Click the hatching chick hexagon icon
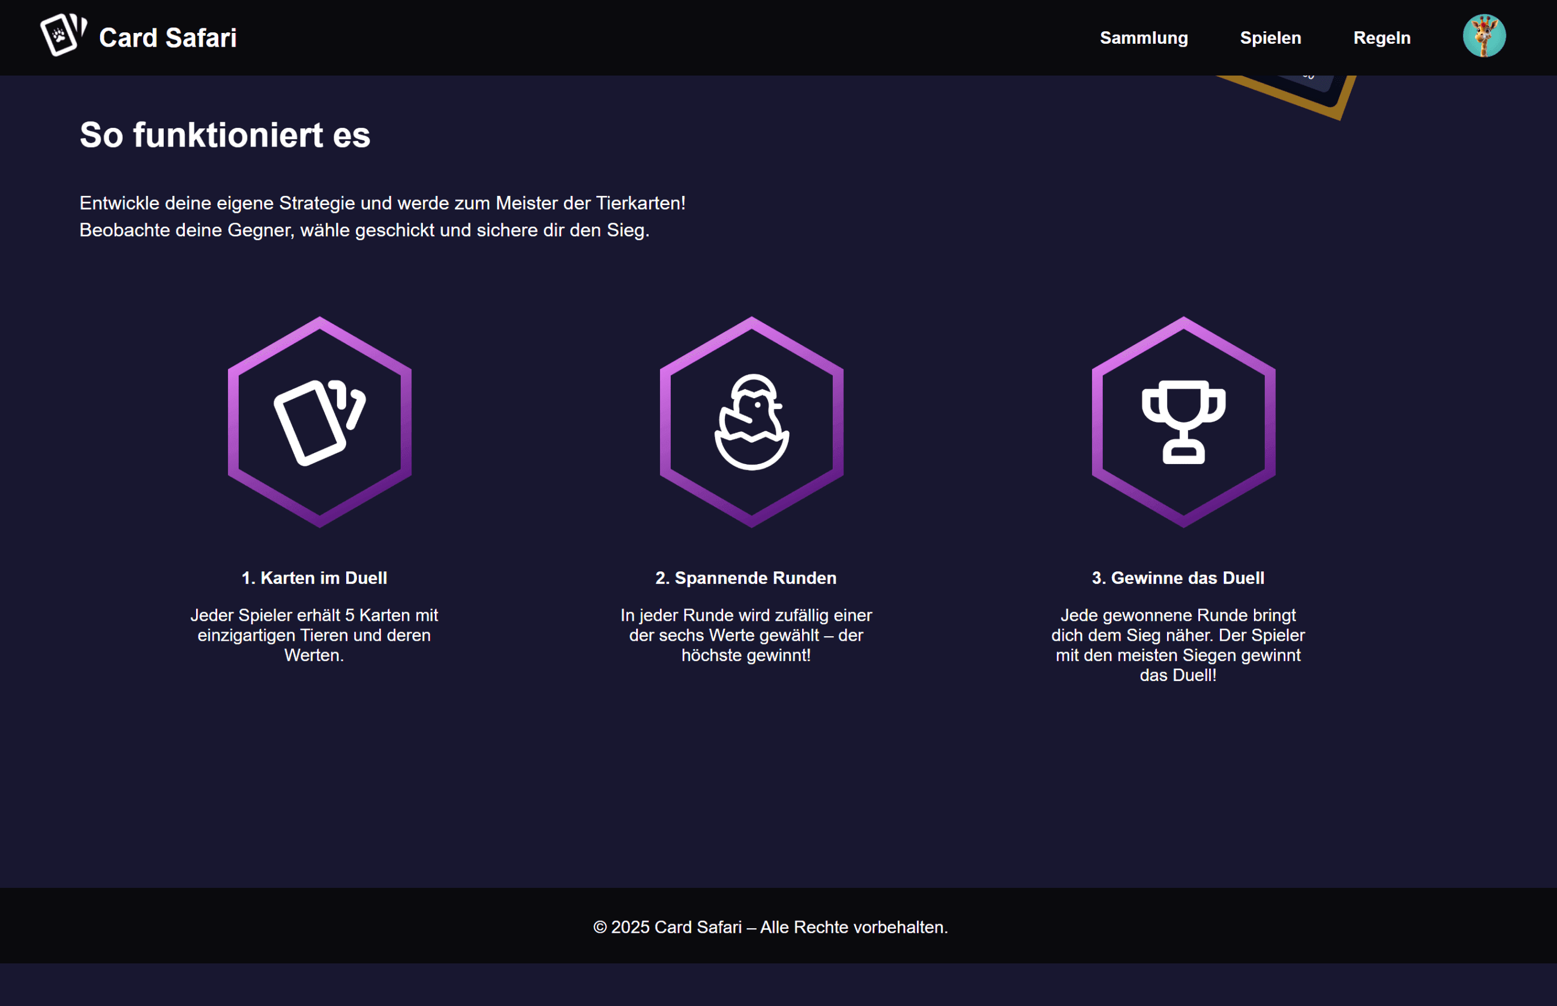 point(751,422)
